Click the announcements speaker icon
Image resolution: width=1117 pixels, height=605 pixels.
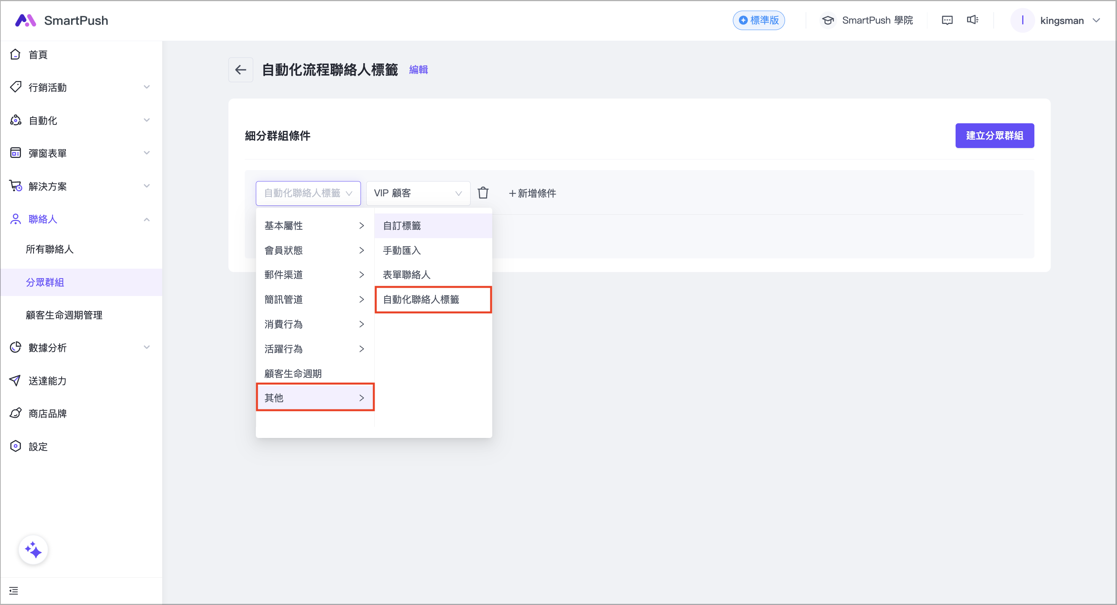coord(973,20)
